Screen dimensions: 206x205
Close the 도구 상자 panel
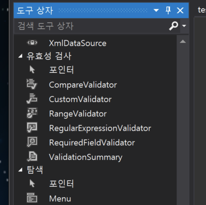(180, 10)
